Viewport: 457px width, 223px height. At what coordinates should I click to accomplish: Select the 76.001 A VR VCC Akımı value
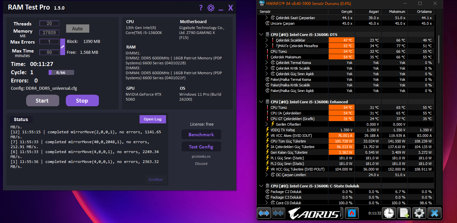pyautogui.click(x=341, y=136)
